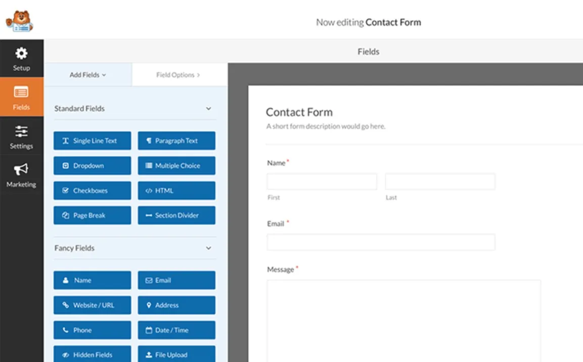Click the First name input box
The image size is (583, 362).
322,182
